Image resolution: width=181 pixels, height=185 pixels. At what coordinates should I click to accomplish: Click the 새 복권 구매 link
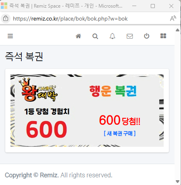[120, 134]
